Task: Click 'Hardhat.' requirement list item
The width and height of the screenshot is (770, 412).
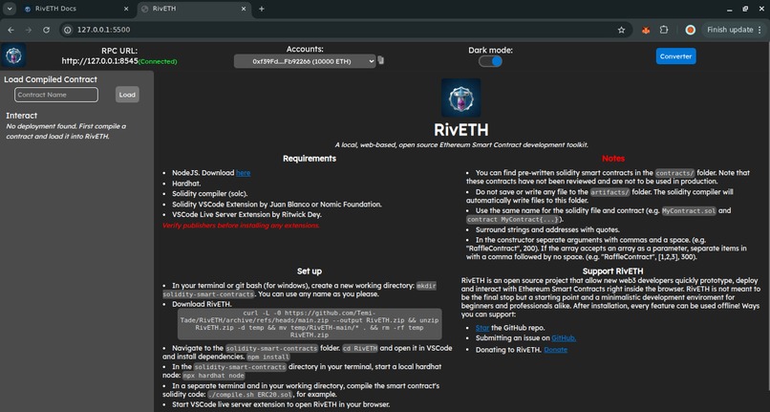Action: click(186, 183)
